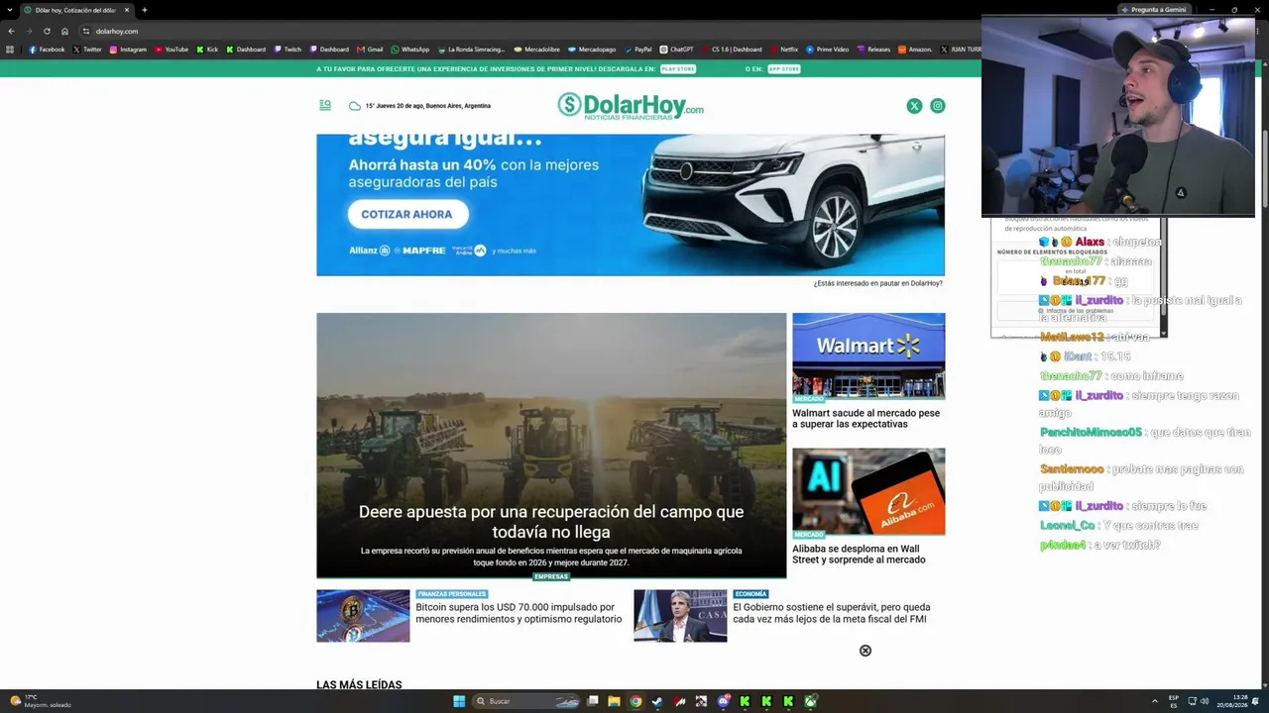Click the Bitcoin article thumbnail

363,616
